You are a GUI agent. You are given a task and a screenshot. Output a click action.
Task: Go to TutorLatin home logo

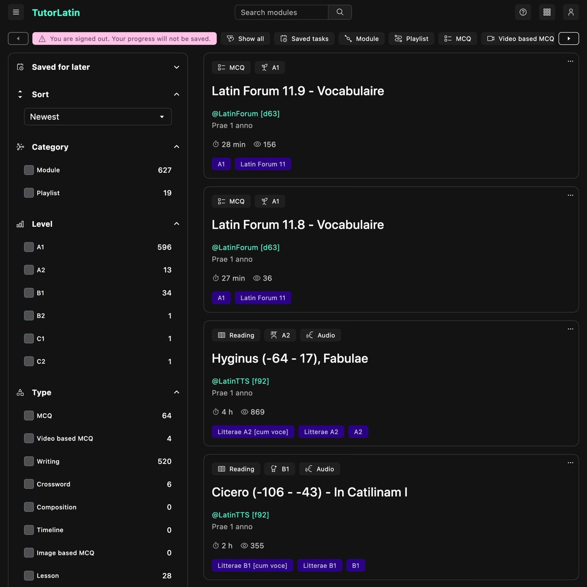[56, 12]
